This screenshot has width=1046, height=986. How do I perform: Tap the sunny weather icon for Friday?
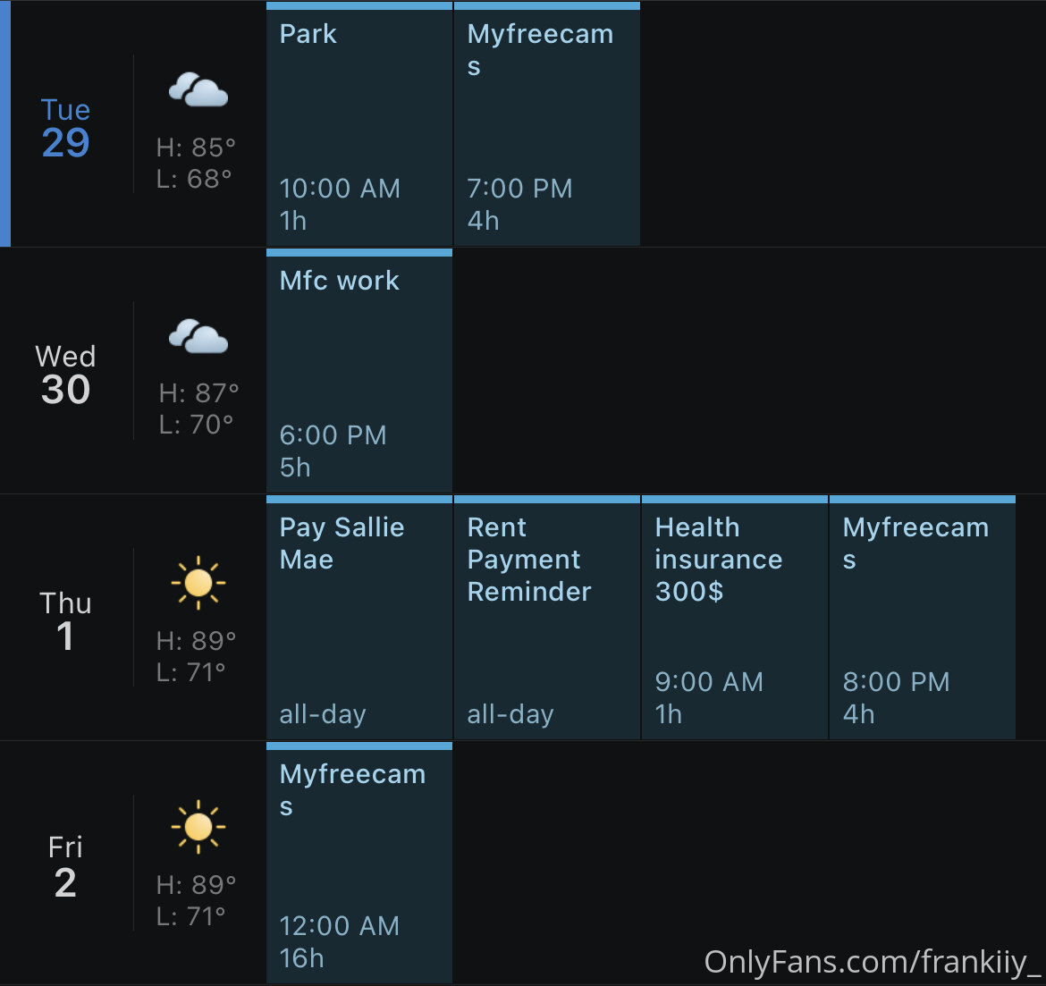tap(198, 827)
